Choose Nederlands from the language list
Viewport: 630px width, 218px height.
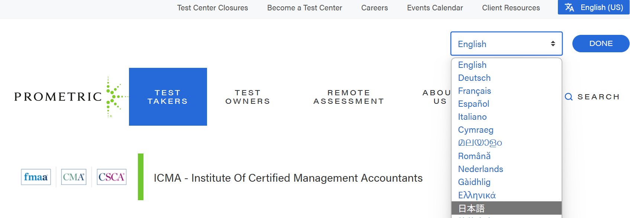point(480,169)
